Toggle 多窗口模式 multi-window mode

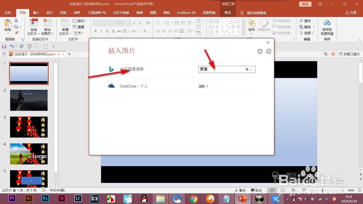(x=349, y=54)
